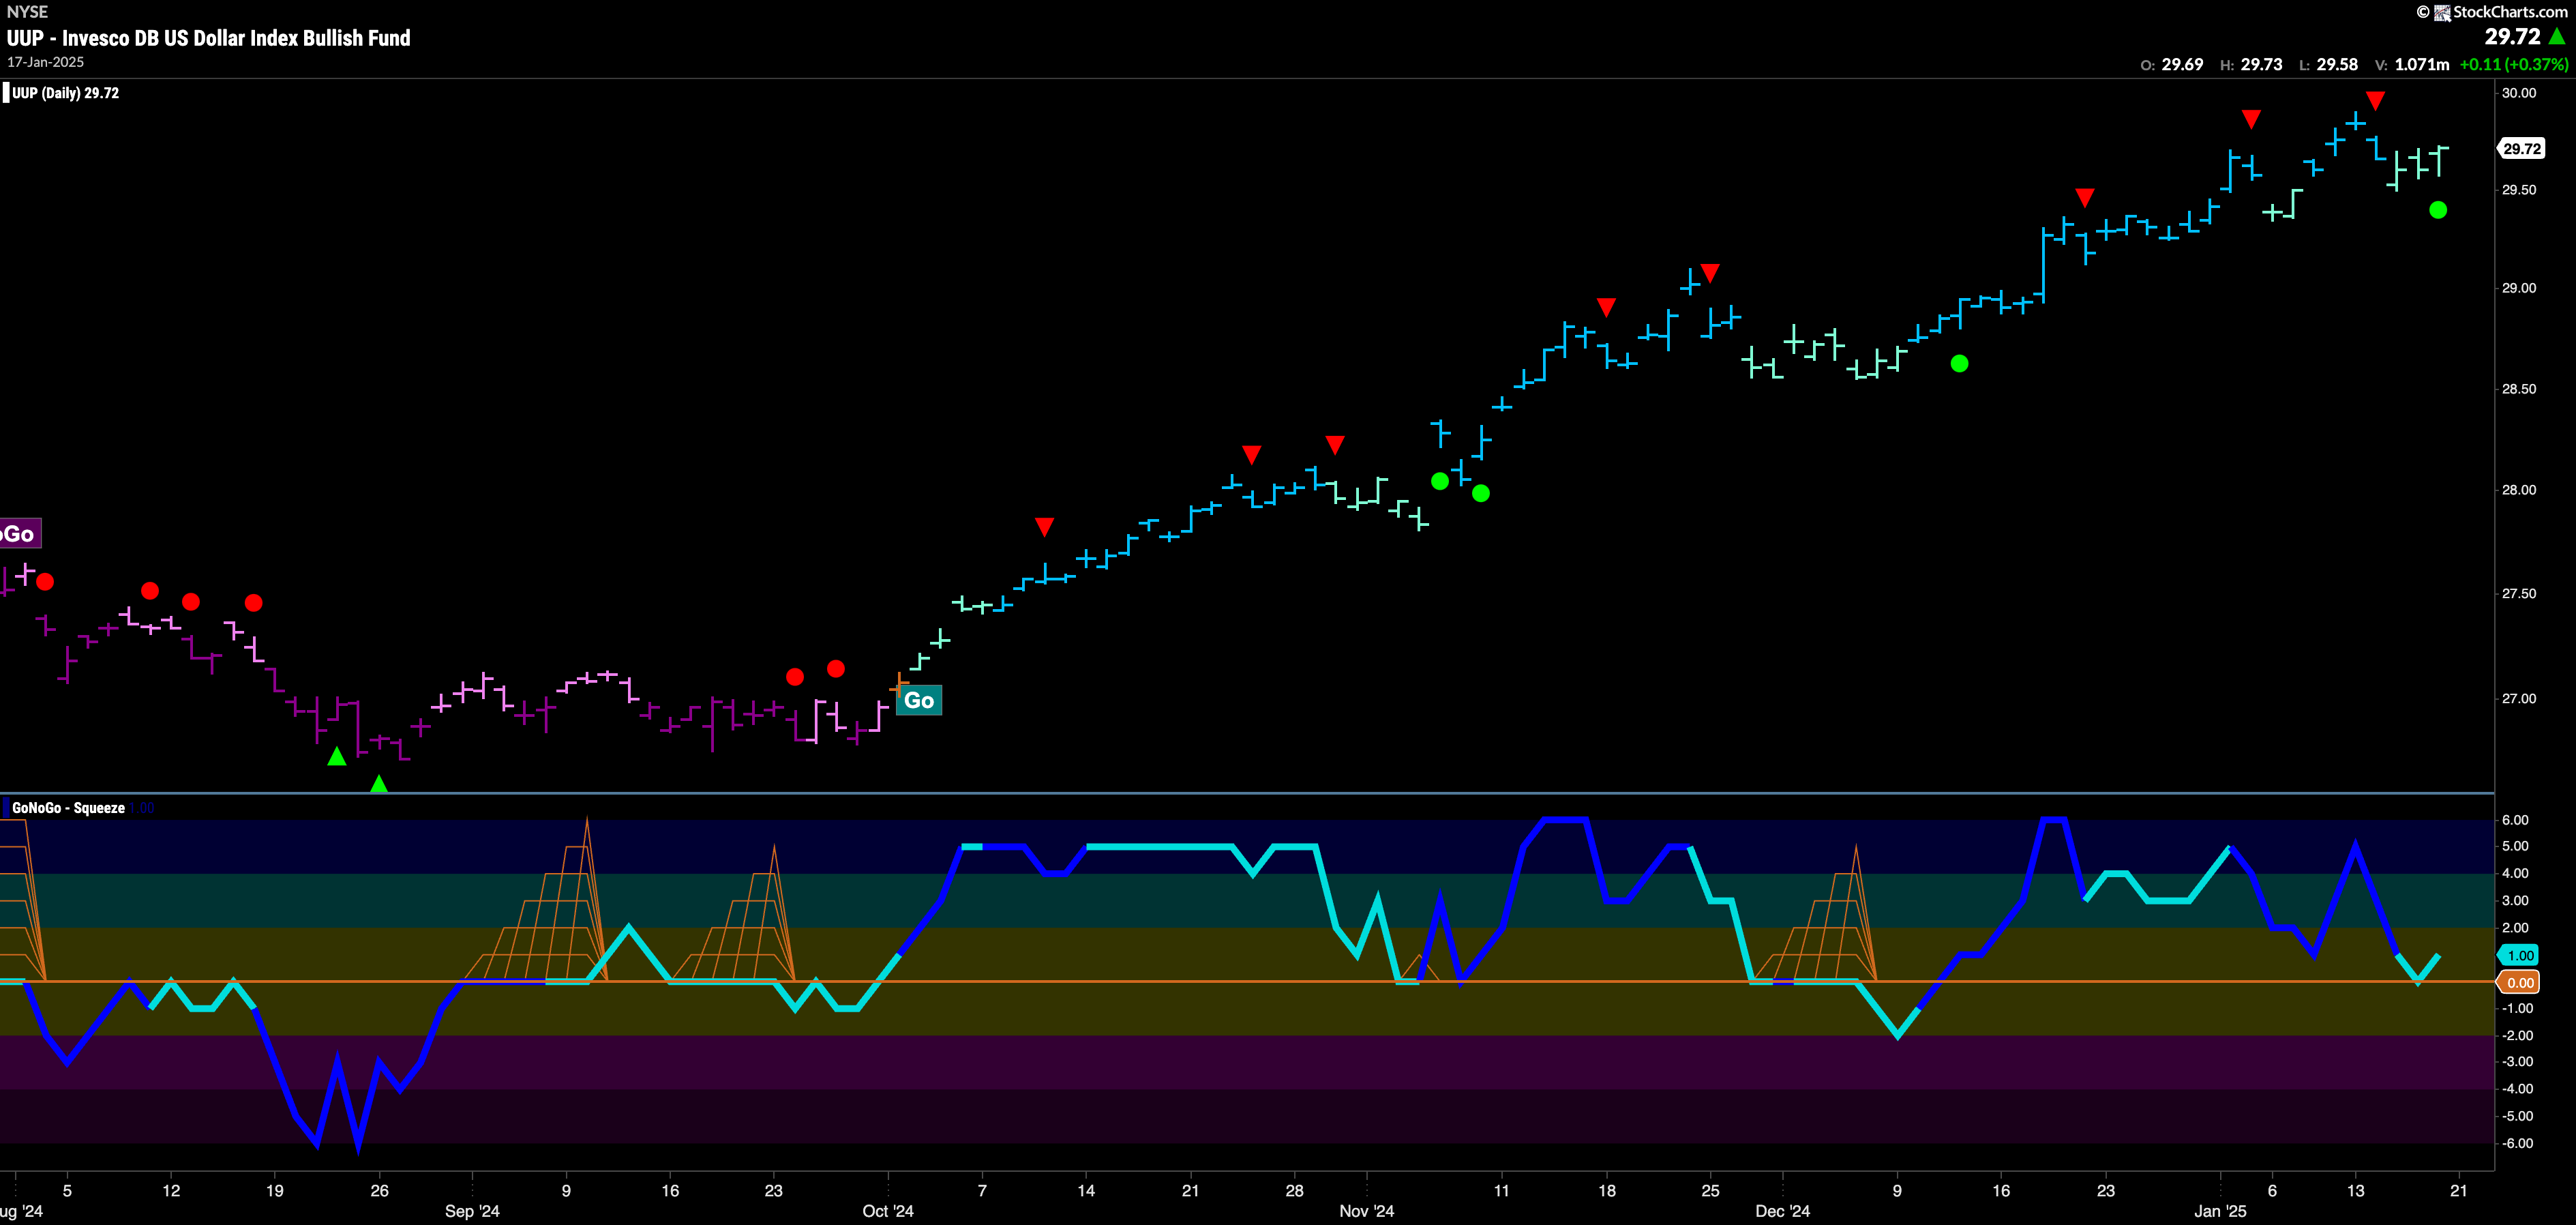2576x1225 pixels.
Task: Click red circle above August 19 decline
Action: [x=254, y=602]
